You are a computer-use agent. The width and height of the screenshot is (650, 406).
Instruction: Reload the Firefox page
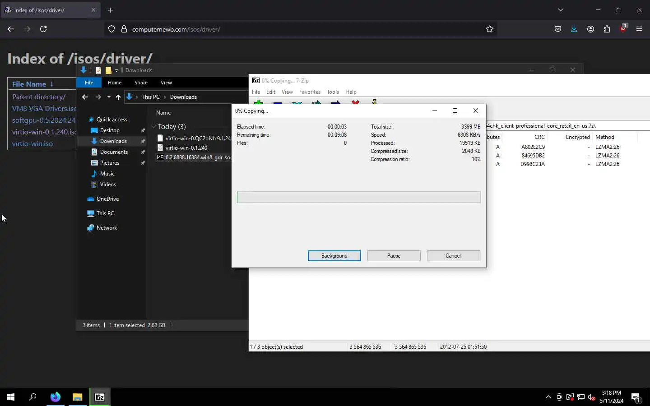[x=43, y=29]
